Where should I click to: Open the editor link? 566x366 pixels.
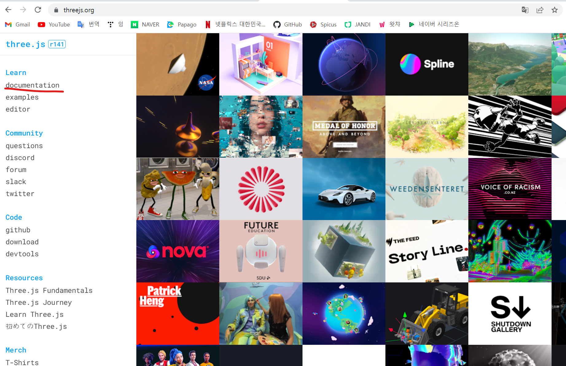(x=18, y=109)
